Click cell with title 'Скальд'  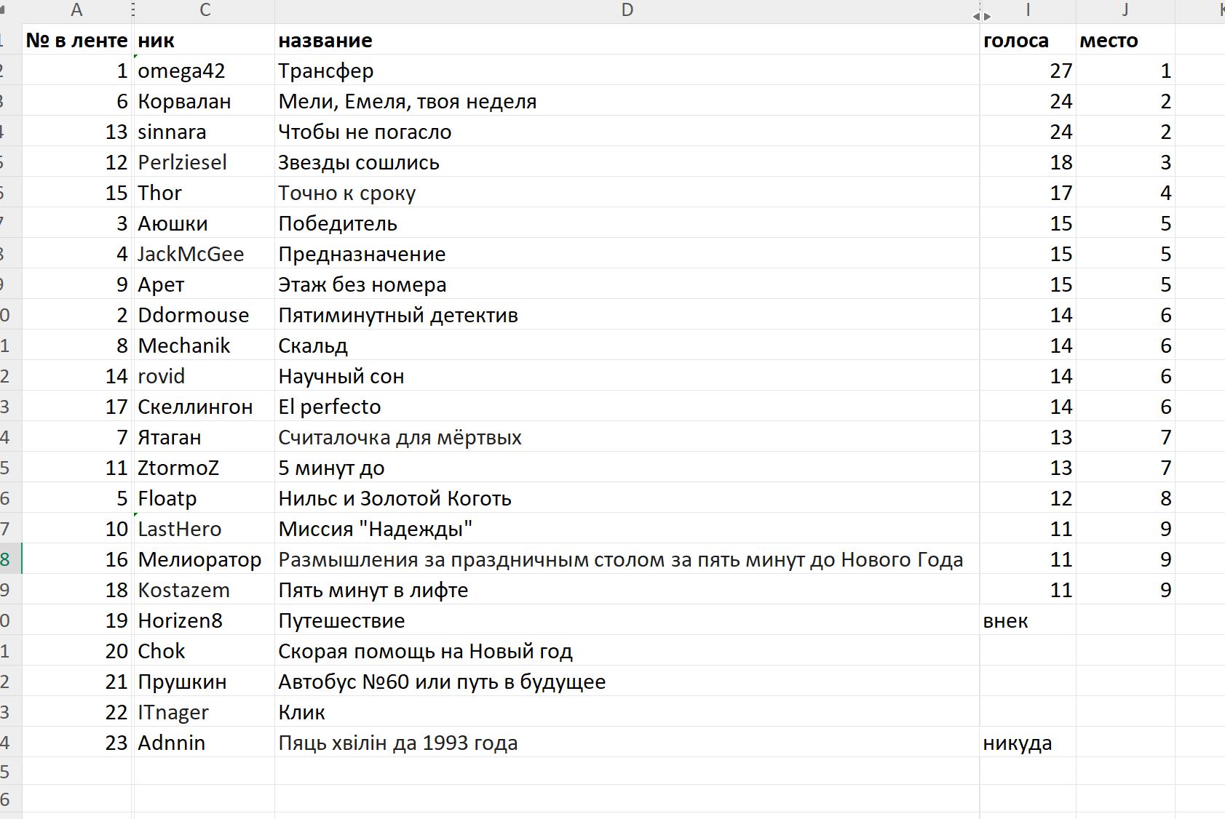627,345
